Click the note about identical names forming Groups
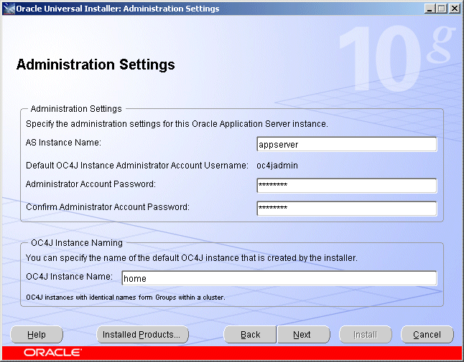The height and width of the screenshot is (362, 464). point(126,297)
